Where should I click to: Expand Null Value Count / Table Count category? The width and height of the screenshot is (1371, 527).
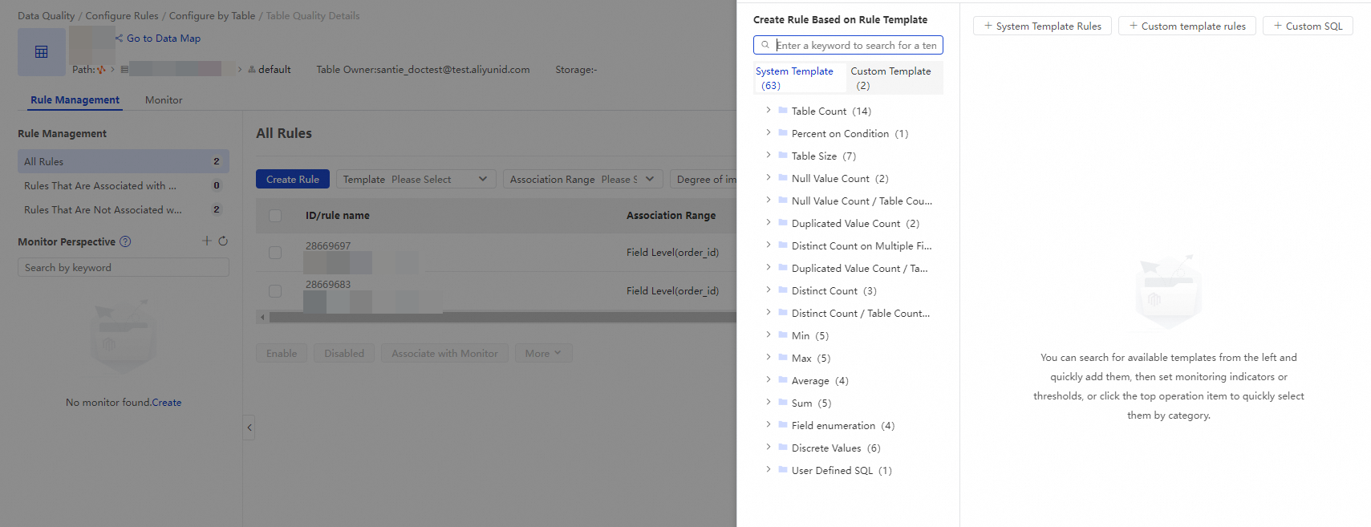(x=768, y=201)
